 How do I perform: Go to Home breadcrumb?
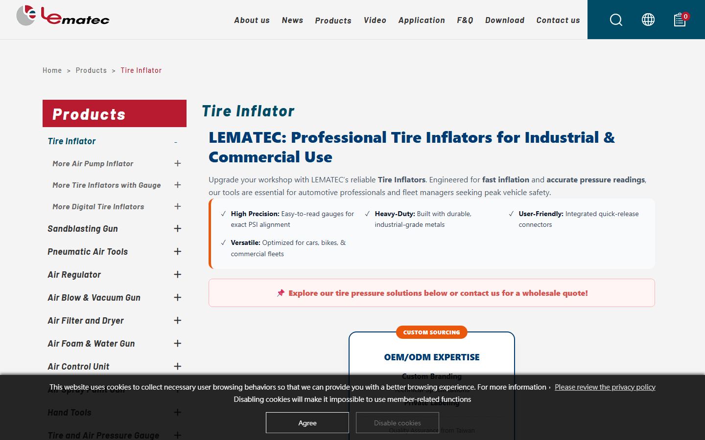pos(52,70)
